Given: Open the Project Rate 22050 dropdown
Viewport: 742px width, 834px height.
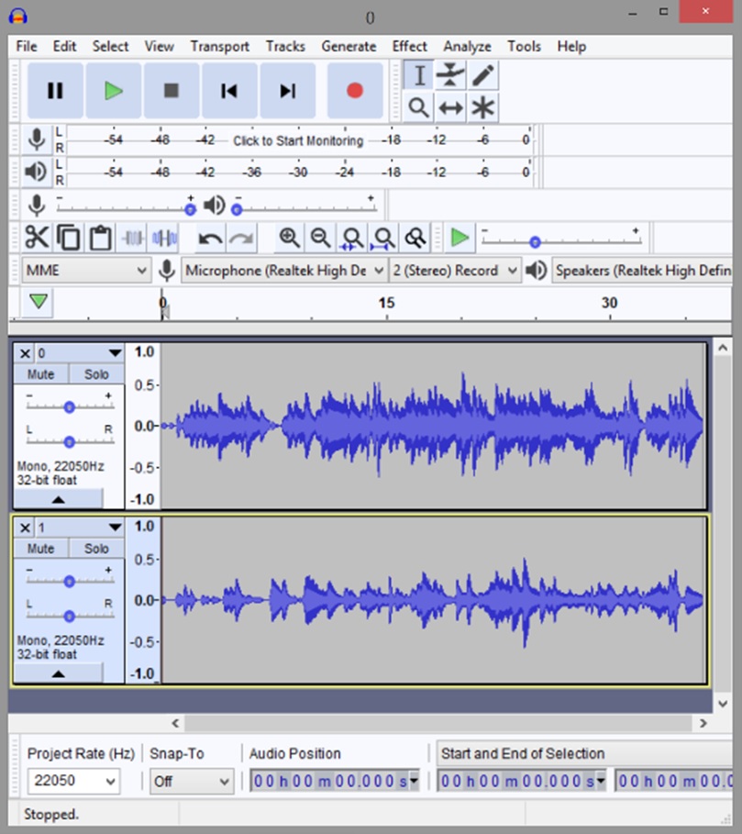Looking at the screenshot, I should (73, 782).
